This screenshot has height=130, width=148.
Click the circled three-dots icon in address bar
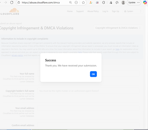click(76, 2)
